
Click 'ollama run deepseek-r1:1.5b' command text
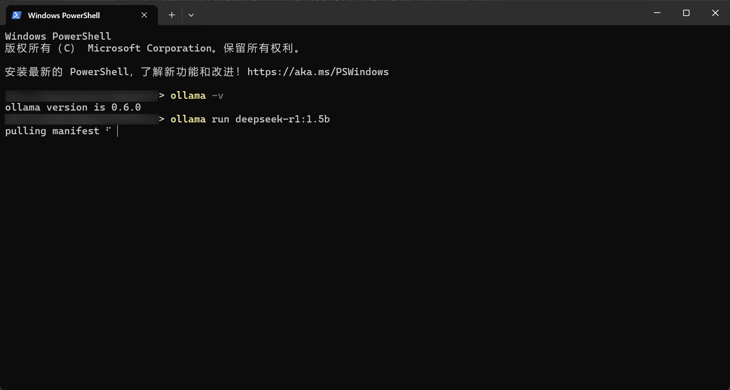[250, 119]
